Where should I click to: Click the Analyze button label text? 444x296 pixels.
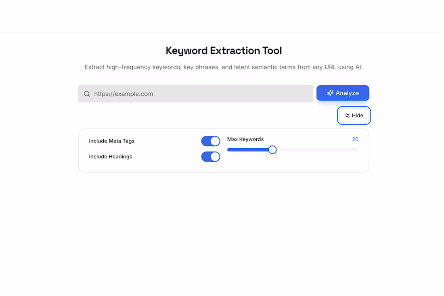point(347,93)
